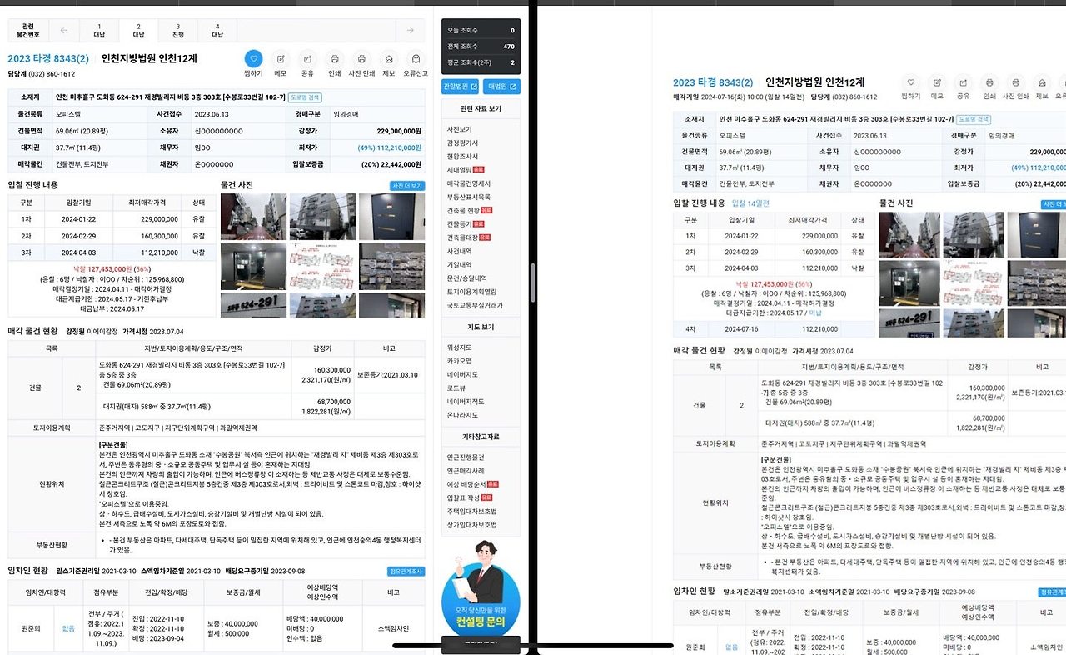The width and height of the screenshot is (1066, 655).
Task: Click case number 2023 타경 8343(2) in right window
Action: (x=713, y=82)
